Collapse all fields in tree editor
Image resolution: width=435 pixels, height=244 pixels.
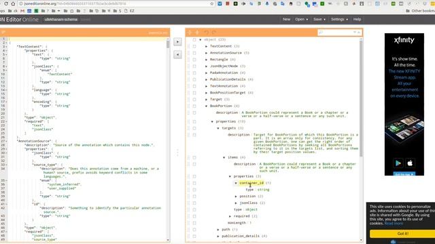197,33
